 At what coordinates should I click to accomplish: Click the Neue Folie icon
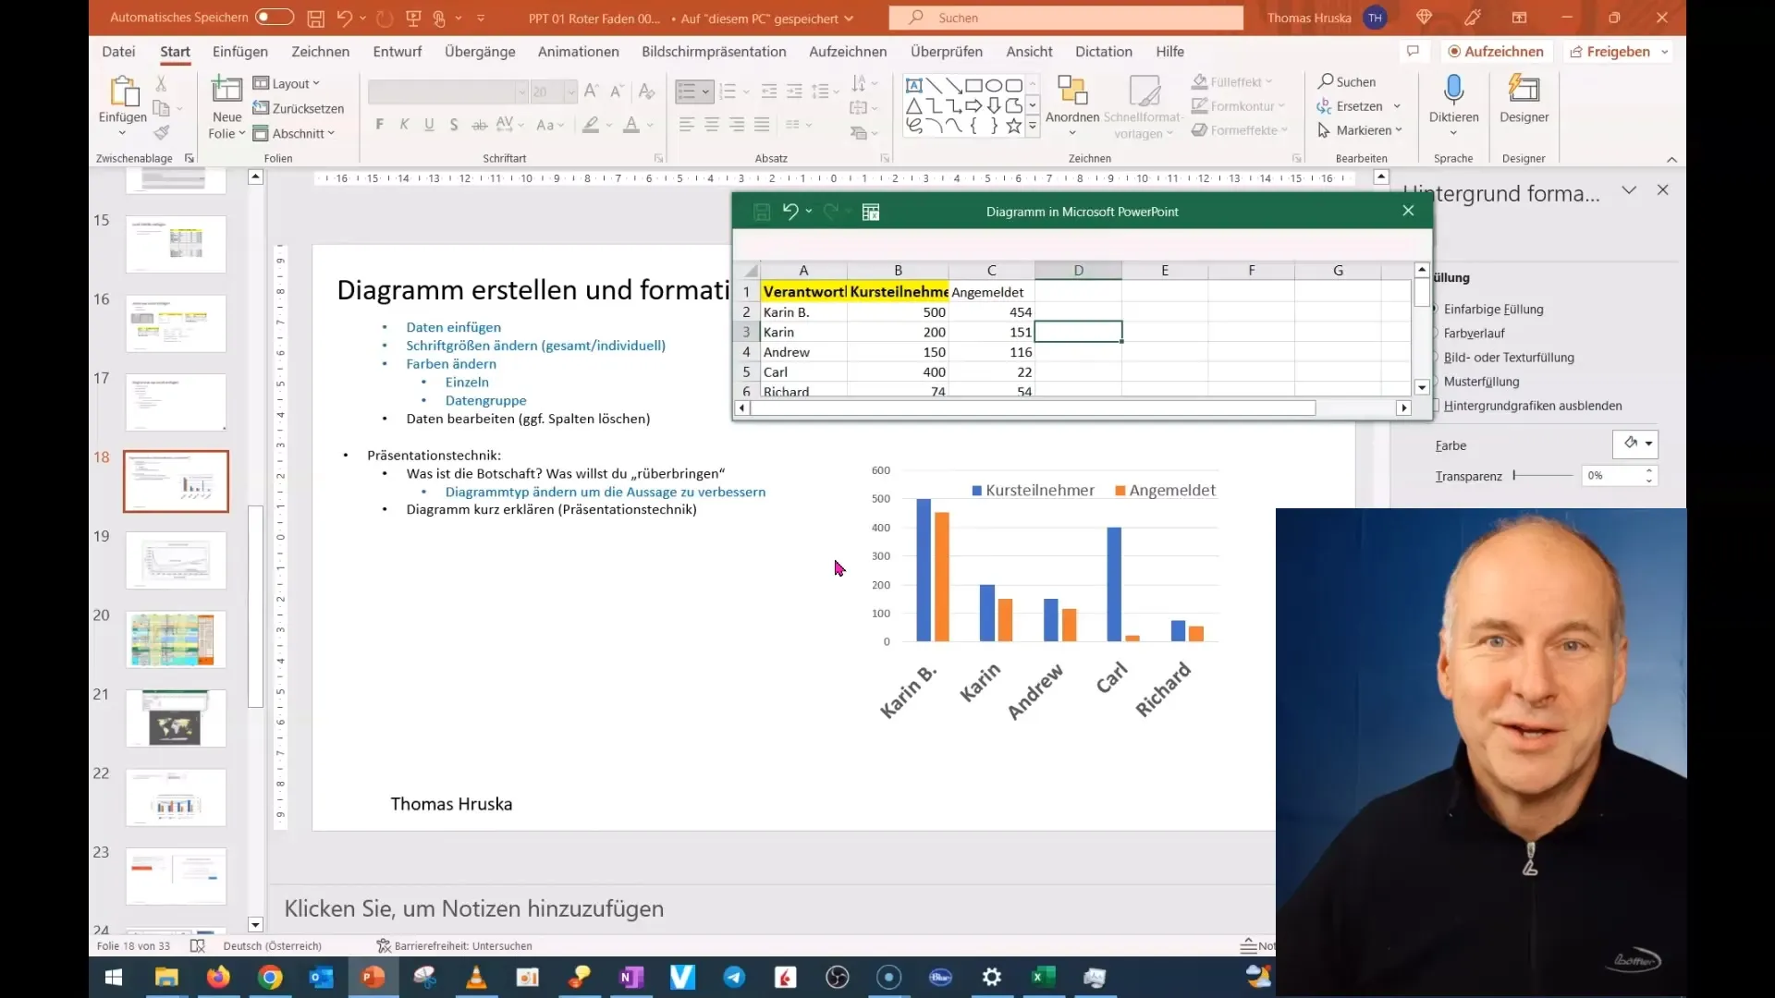coord(226,91)
